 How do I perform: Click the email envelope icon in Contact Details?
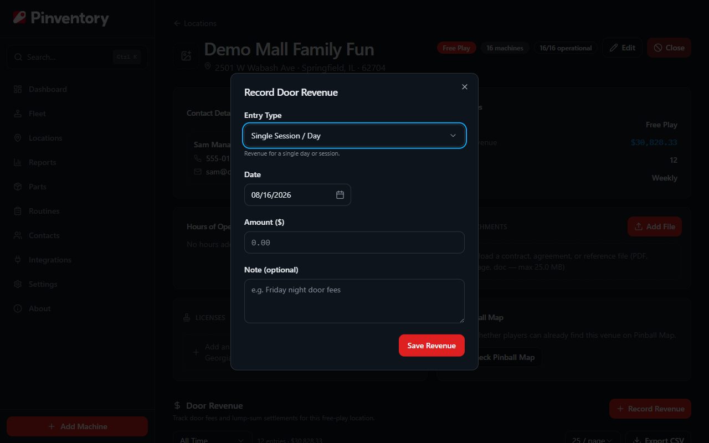198,172
